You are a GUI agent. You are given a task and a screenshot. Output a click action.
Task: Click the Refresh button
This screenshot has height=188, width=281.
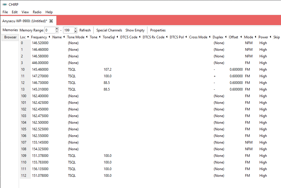85,30
